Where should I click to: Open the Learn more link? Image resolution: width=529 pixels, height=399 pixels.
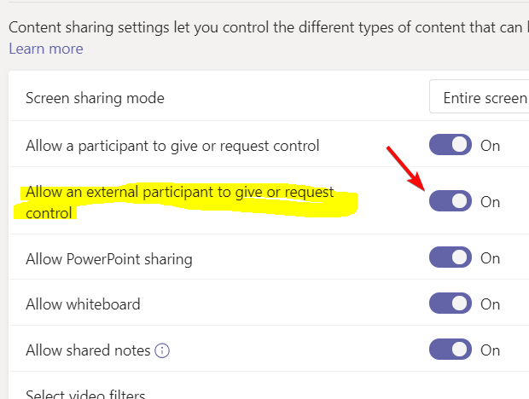click(x=46, y=49)
